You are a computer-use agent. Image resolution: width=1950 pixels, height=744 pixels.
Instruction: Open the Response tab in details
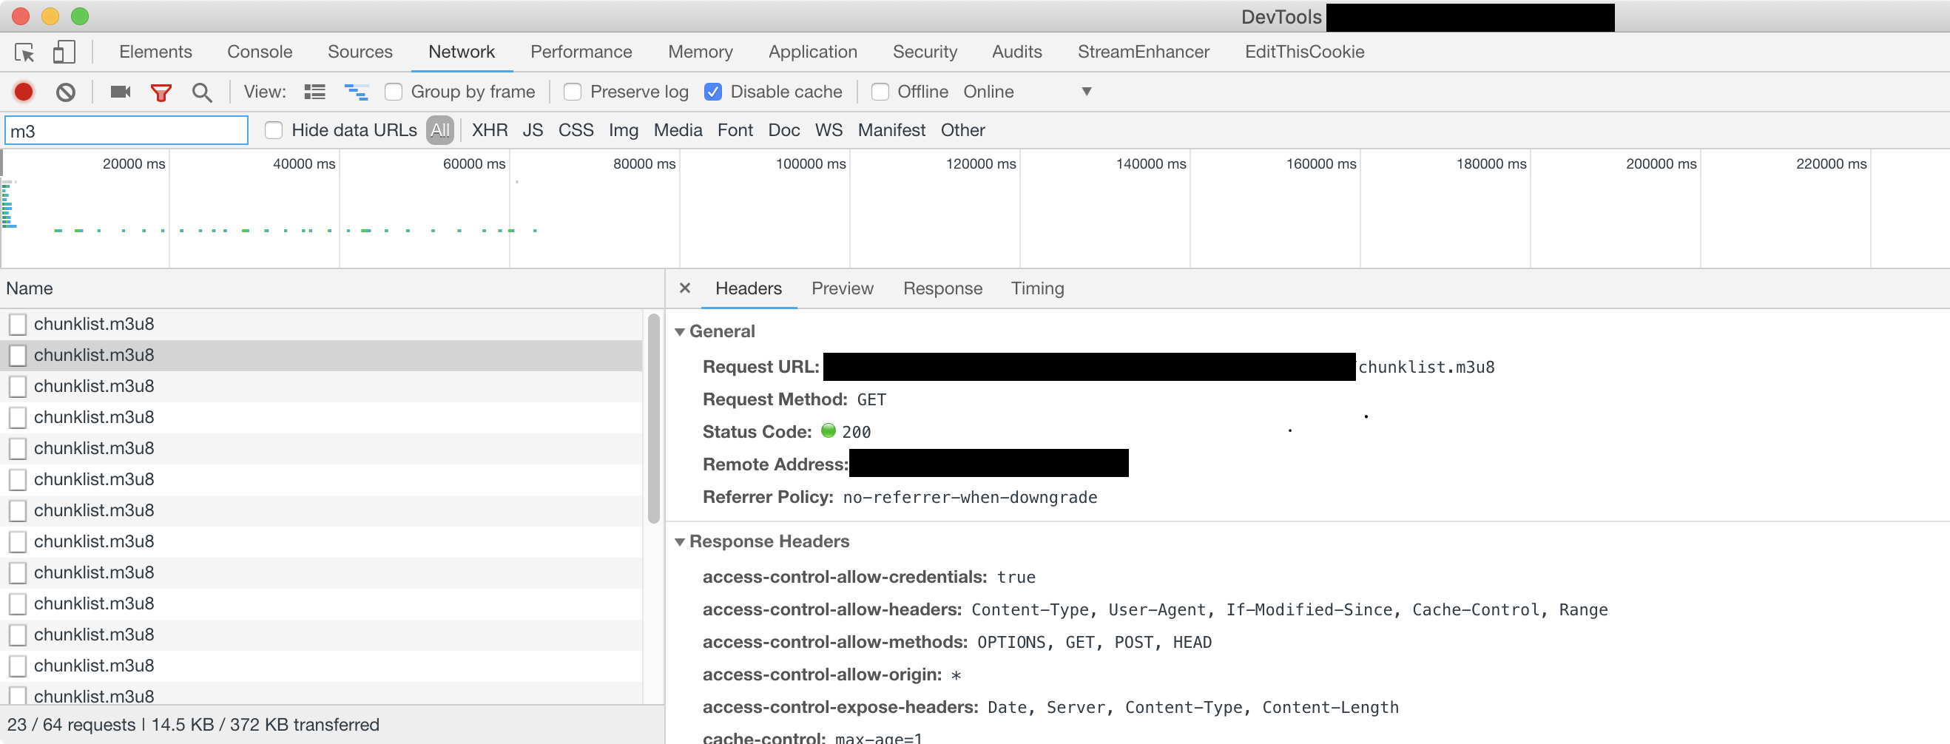[942, 288]
